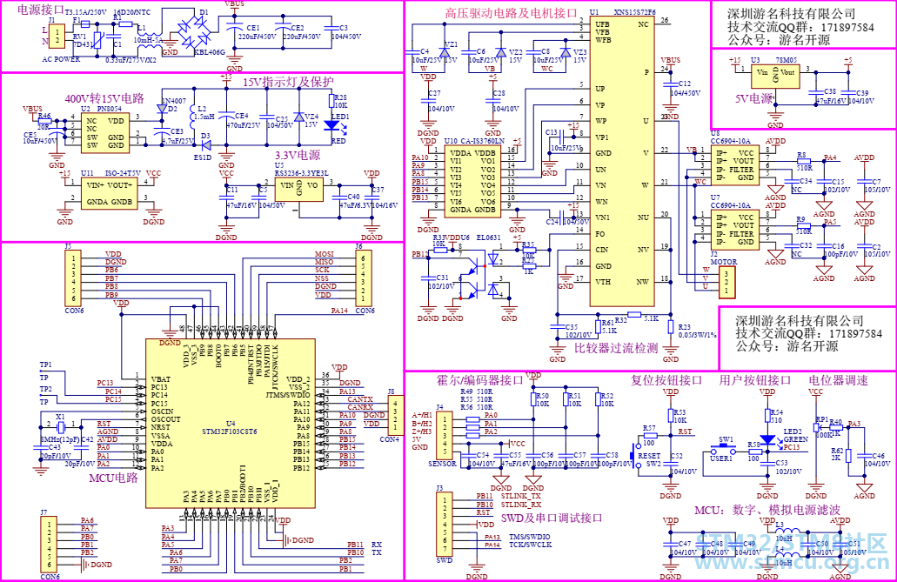This screenshot has width=897, height=582.
Task: Select the ISO-24T5V module label
Action: point(123,173)
